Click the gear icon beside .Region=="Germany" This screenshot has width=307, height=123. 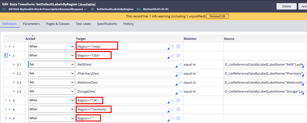tap(178, 109)
